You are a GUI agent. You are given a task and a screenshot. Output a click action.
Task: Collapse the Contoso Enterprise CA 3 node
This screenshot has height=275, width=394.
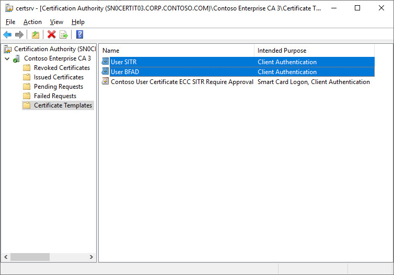(7, 58)
